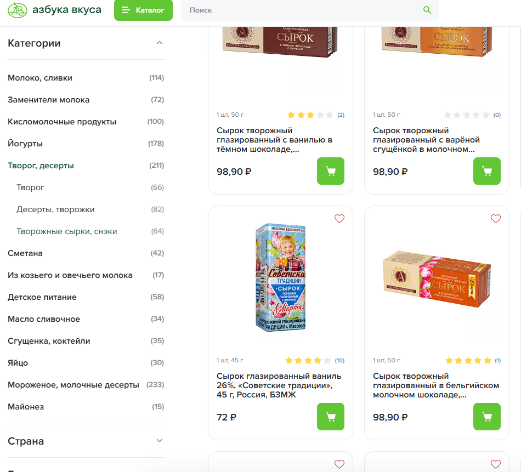
Task: Click in the Поиск search field
Action: coord(302,10)
